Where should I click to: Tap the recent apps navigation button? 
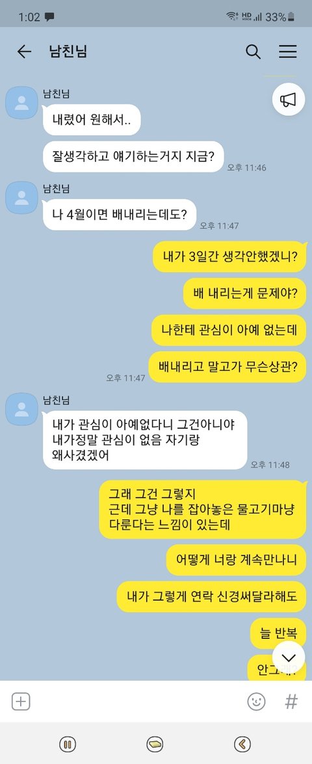coord(68,744)
